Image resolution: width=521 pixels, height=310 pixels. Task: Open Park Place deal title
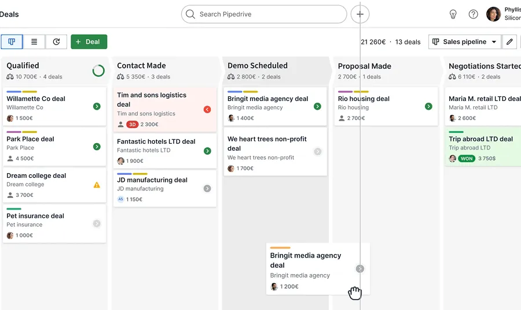(30, 139)
